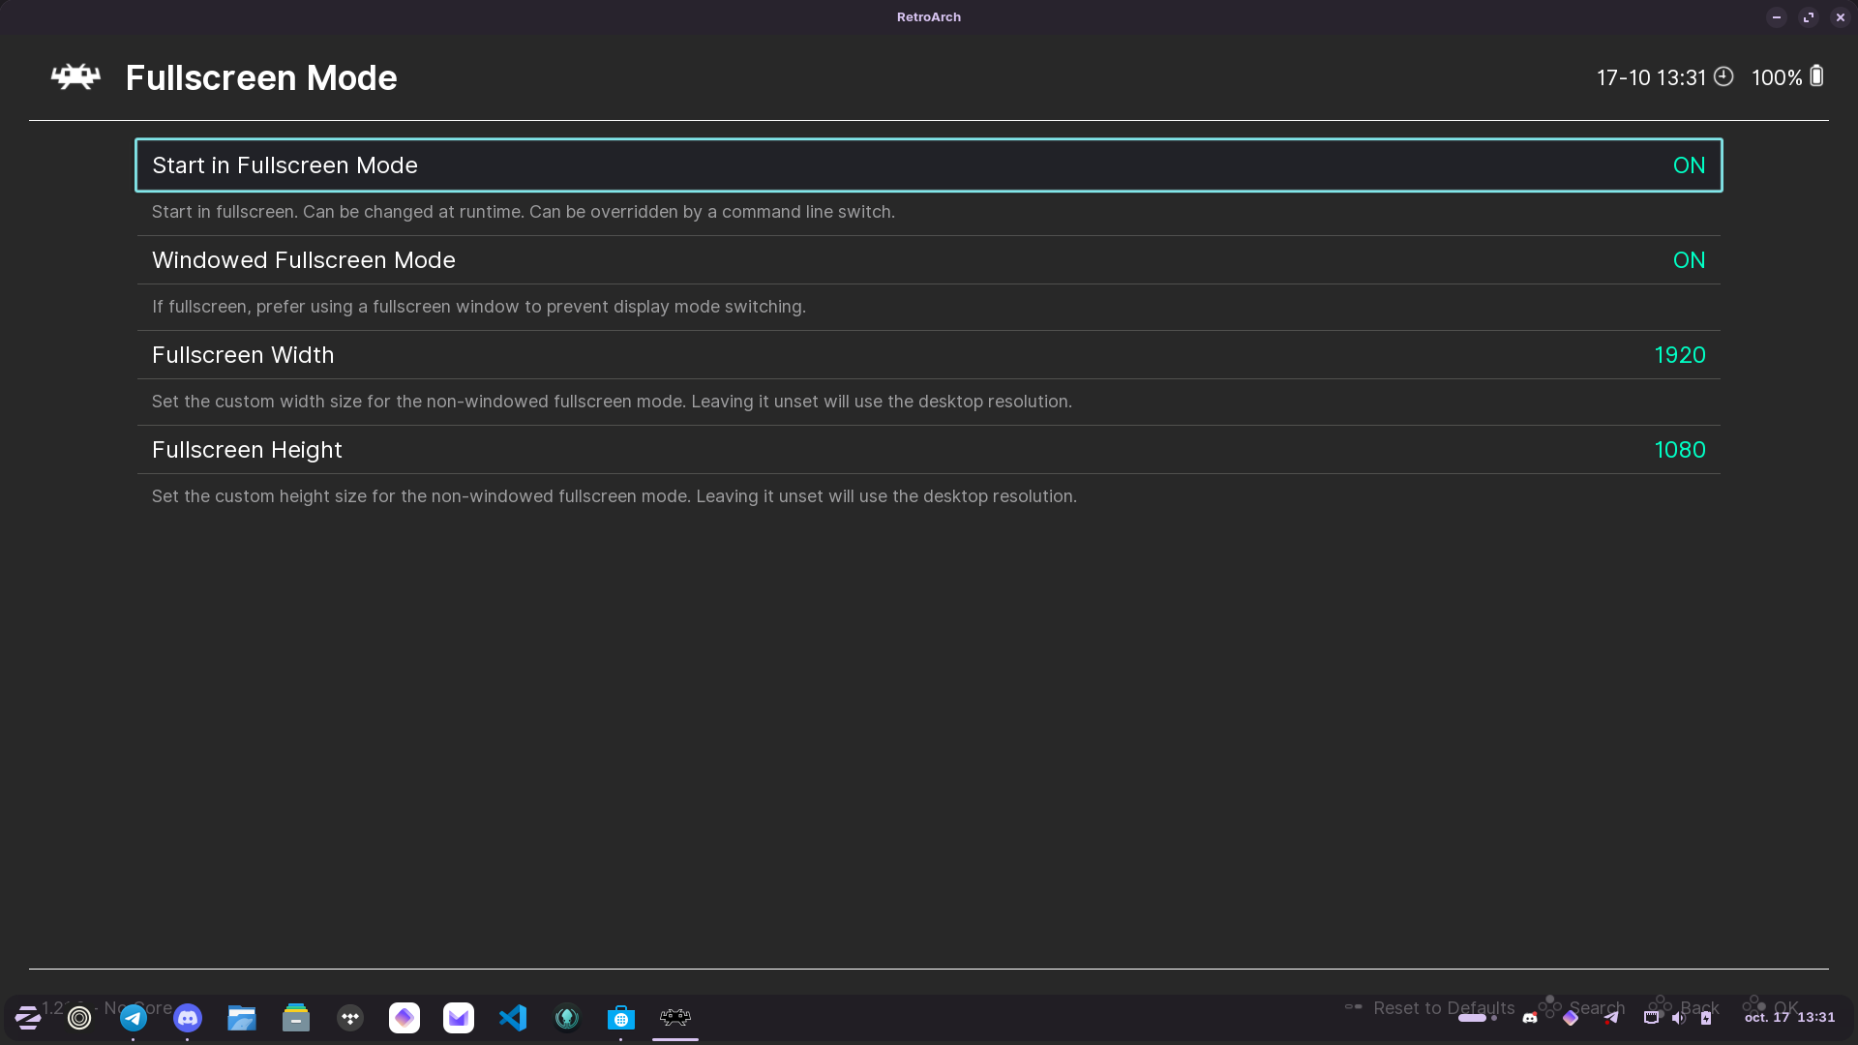Open GitKraken from the taskbar
This screenshot has height=1045, width=1858.
click(x=567, y=1017)
